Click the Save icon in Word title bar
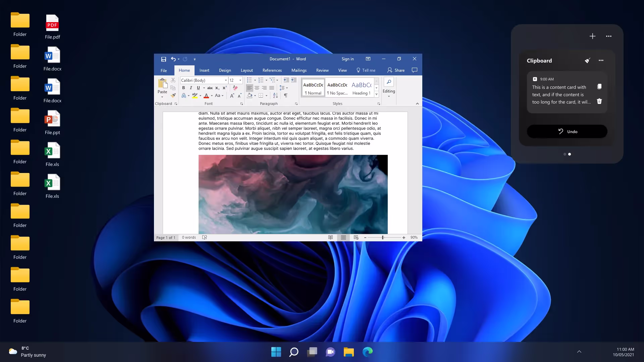644x362 pixels. coord(164,59)
